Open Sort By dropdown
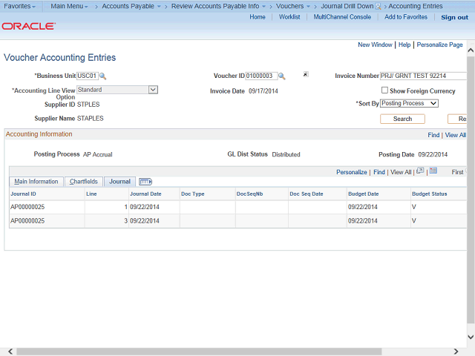This screenshot has width=475, height=356. point(409,103)
